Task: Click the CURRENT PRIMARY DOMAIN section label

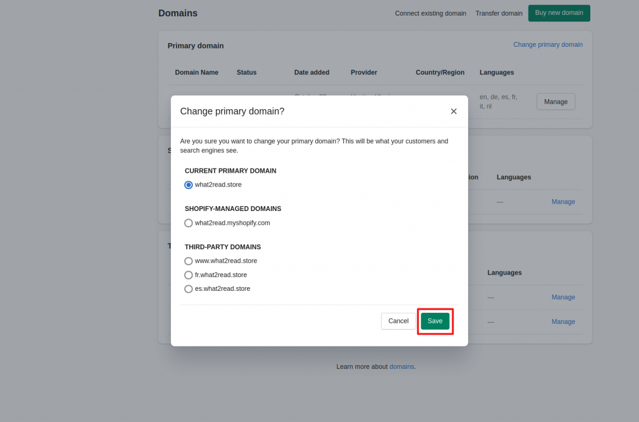Action: pyautogui.click(x=230, y=171)
